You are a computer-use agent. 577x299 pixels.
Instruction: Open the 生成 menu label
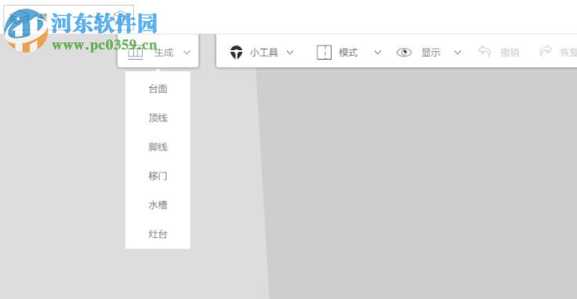coord(164,53)
